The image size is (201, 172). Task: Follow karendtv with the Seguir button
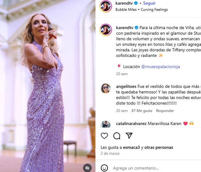point(149,3)
